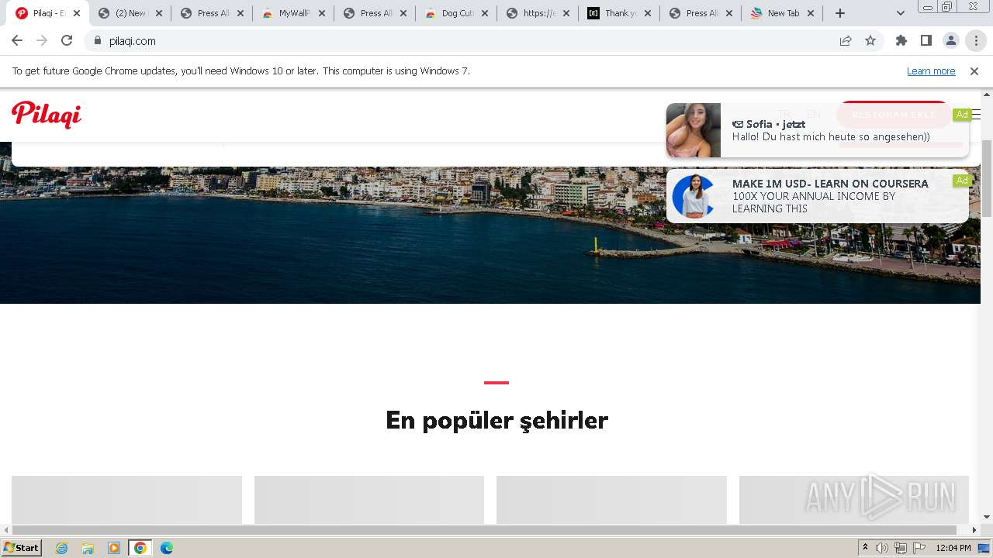Click the Chrome taskbar icon
This screenshot has height=558, width=993.
(140, 548)
